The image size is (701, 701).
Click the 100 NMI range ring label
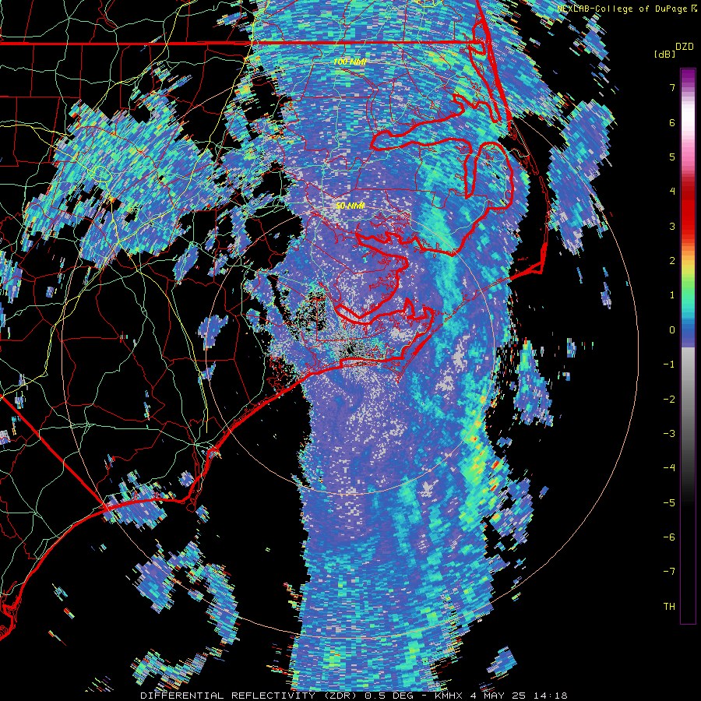[x=349, y=62]
